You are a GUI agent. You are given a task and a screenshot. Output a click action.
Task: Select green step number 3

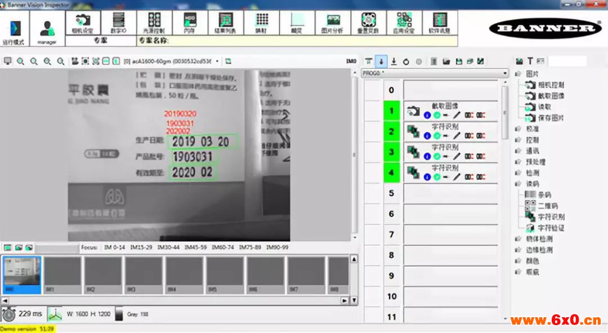click(x=391, y=152)
